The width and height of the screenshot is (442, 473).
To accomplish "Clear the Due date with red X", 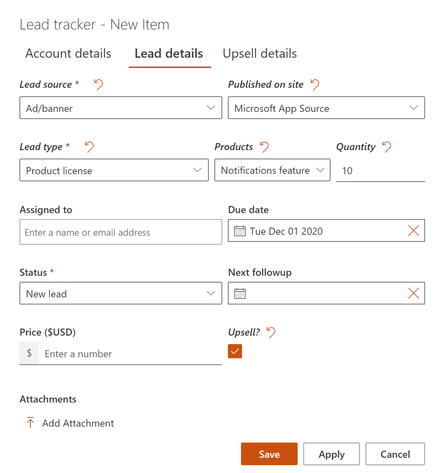I will pyautogui.click(x=413, y=231).
